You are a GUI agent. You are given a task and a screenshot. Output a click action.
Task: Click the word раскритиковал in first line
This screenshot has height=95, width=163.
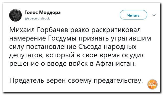pyautogui.click(x=116, y=30)
